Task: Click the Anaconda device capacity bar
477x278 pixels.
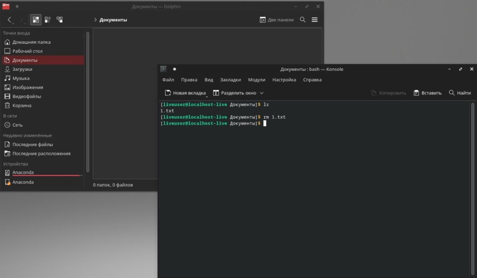Action: pos(47,176)
